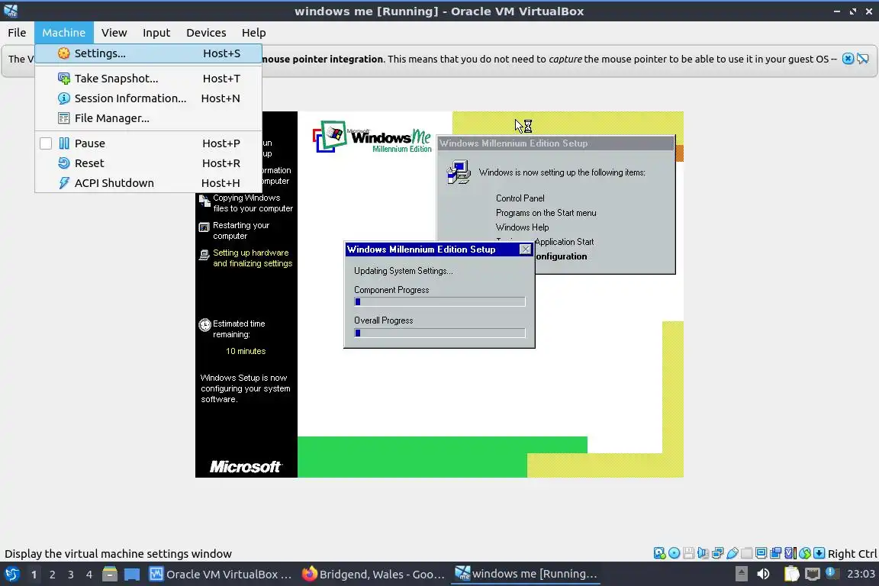This screenshot has height=586, width=879.
Task: Click the clipboard manager tray icon
Action: tap(791, 575)
